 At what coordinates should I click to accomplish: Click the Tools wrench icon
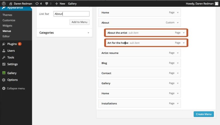point(4,58)
